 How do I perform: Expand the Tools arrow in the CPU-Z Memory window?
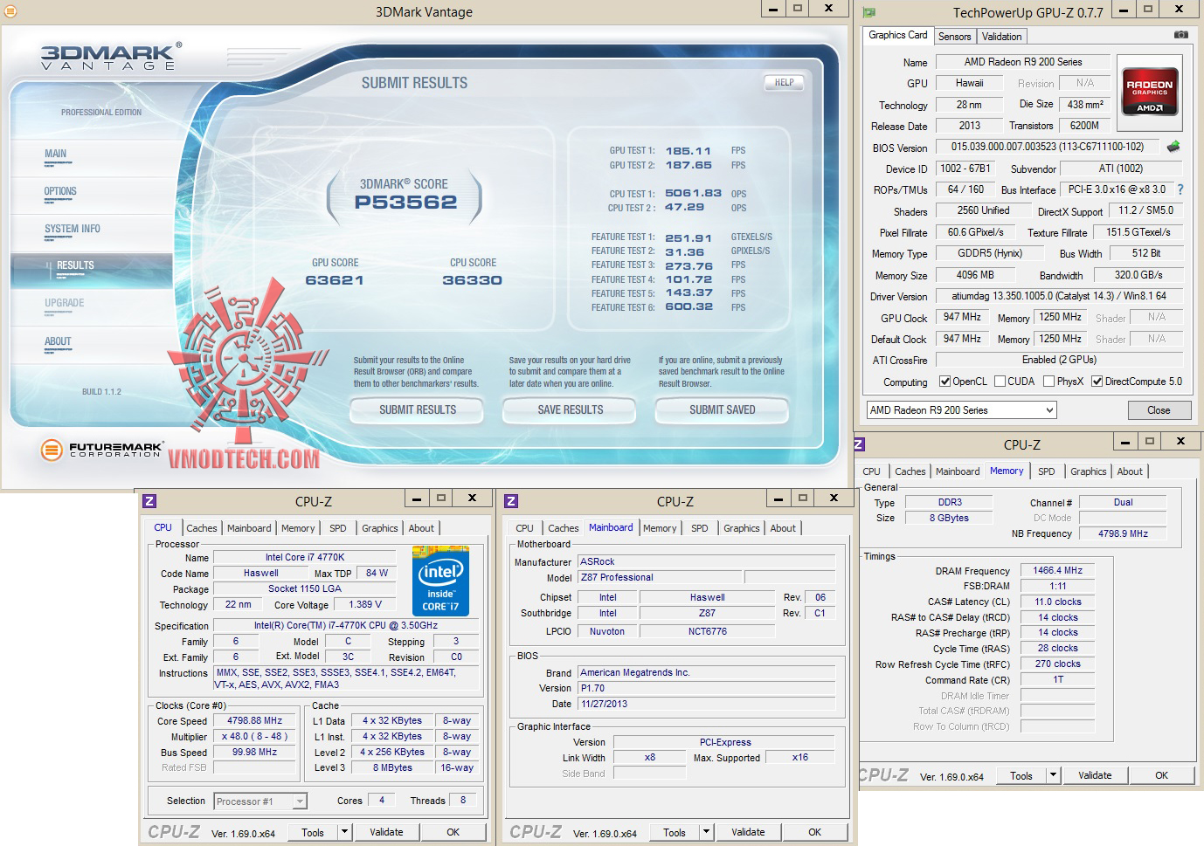[1053, 775]
